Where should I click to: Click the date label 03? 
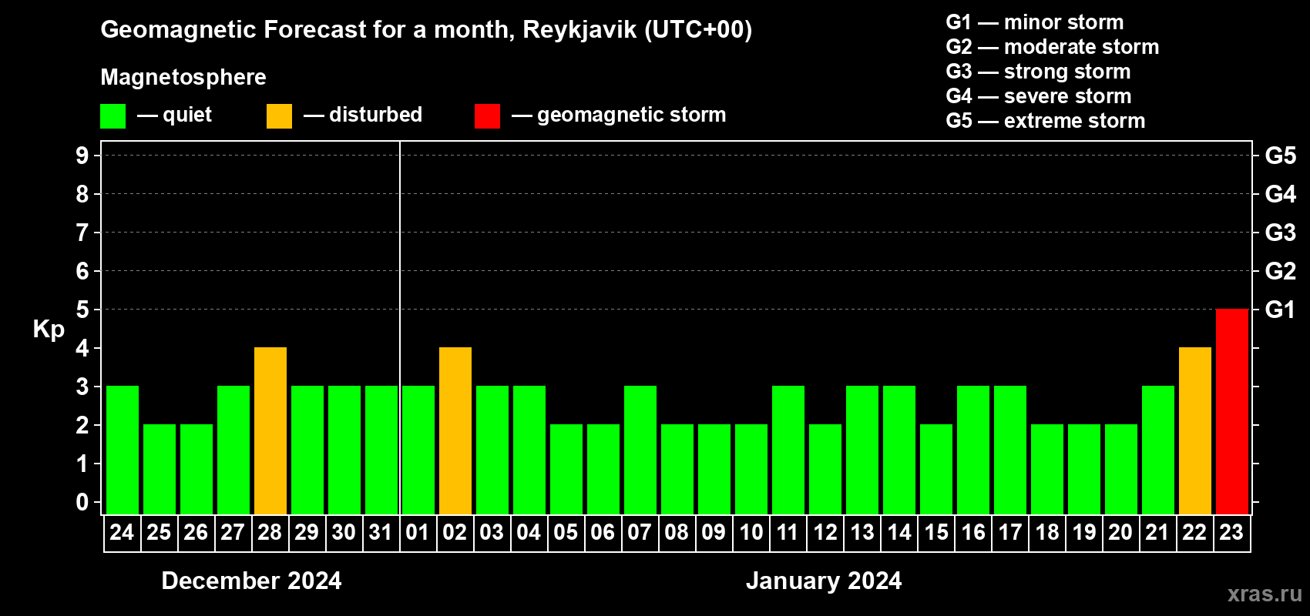[x=492, y=533]
